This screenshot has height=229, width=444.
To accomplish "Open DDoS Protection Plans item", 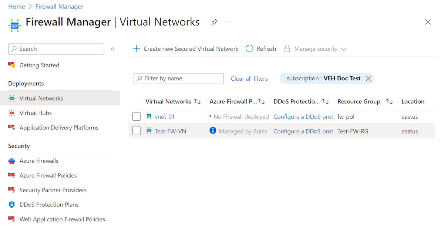I will click(49, 205).
